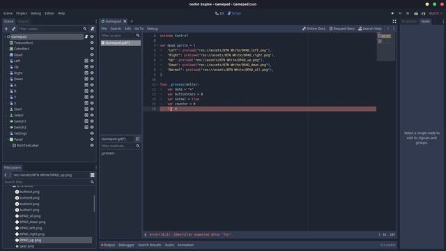Play a custom scene icon
This screenshot has height=251, width=446.
pos(423,13)
